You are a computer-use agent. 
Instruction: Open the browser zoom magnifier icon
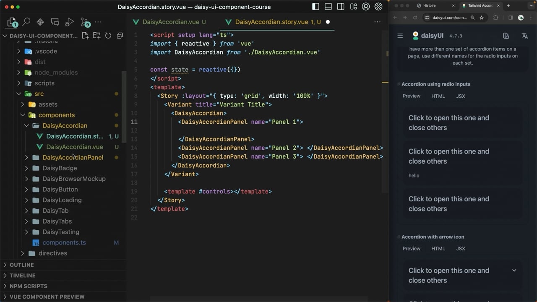coord(472,18)
